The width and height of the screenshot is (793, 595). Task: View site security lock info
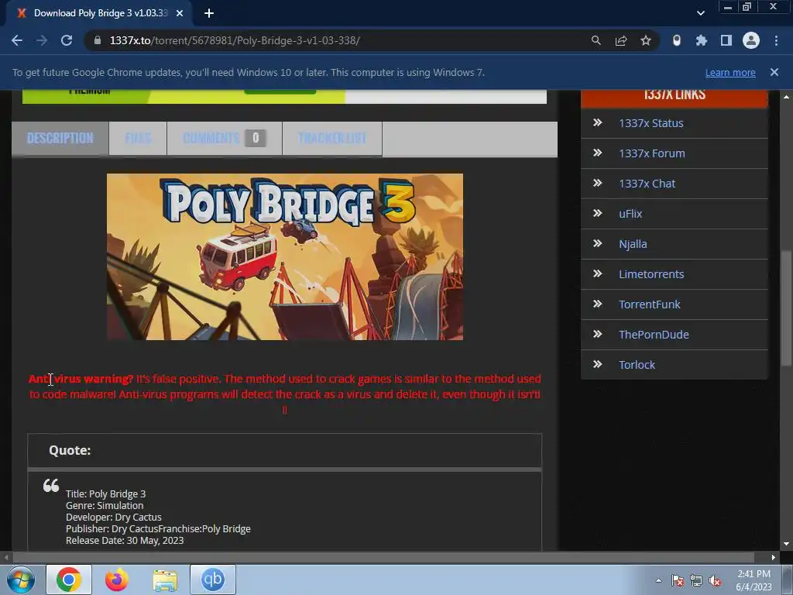point(98,40)
